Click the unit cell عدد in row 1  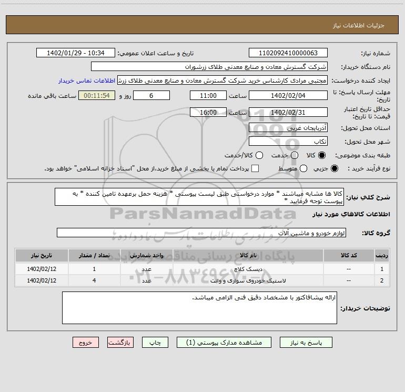pos(146,269)
